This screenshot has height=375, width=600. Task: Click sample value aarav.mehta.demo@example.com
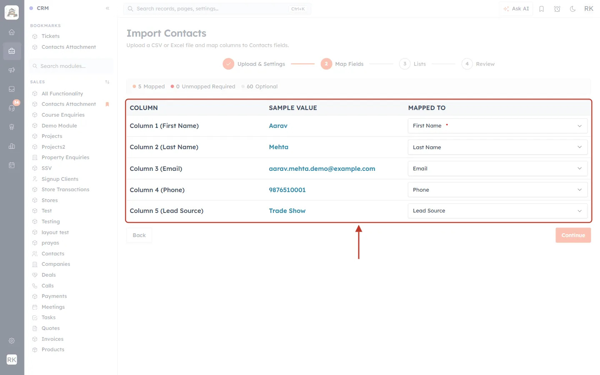322,169
